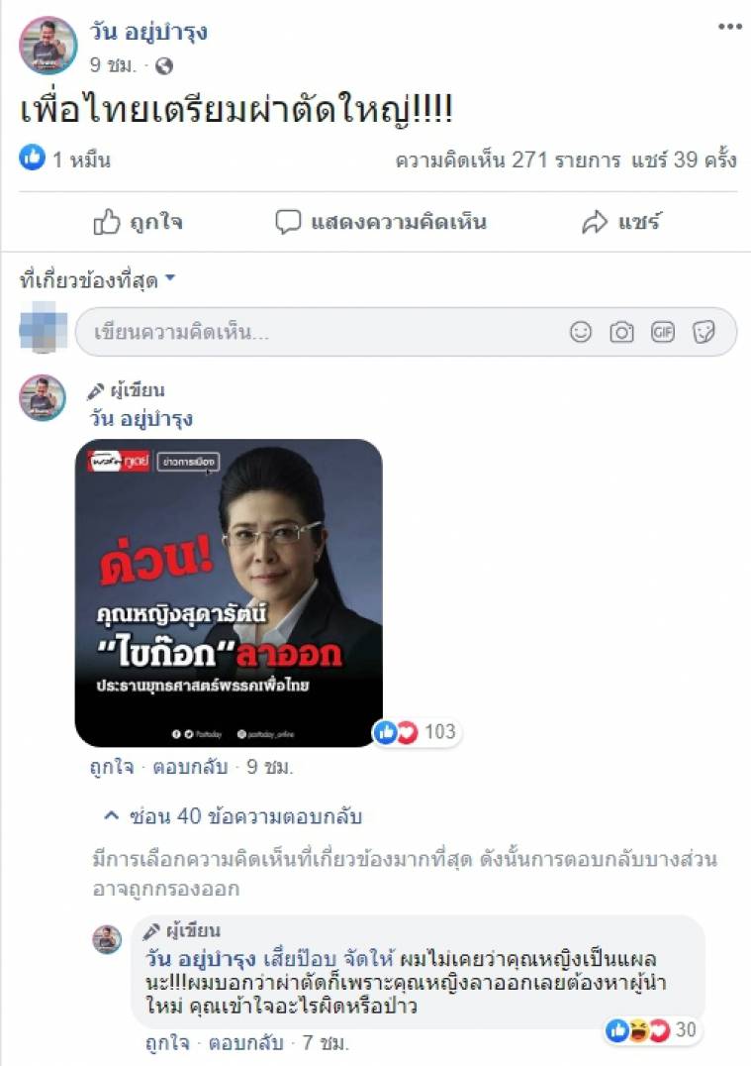Image resolution: width=751 pixels, height=1066 pixels.
Task: View the 1 หมื่น like reactions count
Action: (x=65, y=159)
